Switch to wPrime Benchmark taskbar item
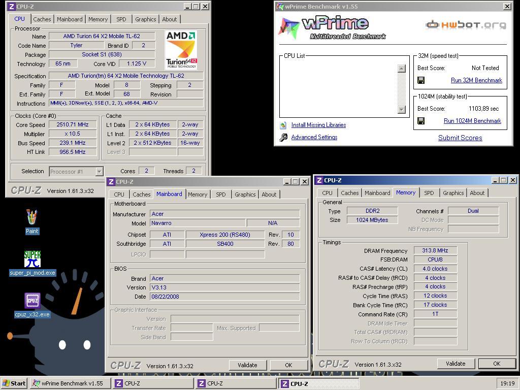Viewport: 520px width, 390px height. pyautogui.click(x=70, y=383)
